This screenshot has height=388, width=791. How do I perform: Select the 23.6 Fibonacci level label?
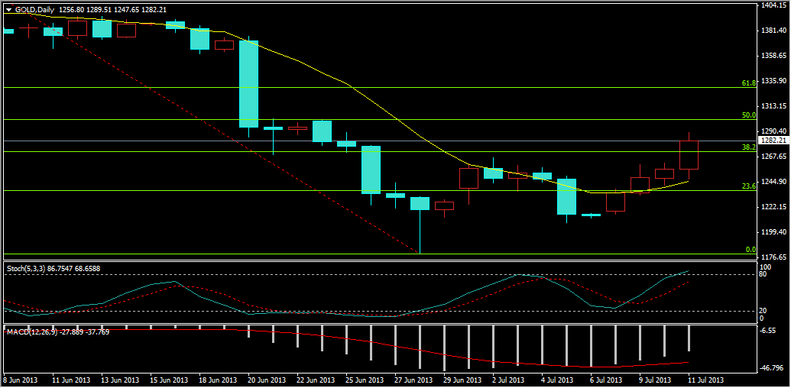[x=749, y=186]
